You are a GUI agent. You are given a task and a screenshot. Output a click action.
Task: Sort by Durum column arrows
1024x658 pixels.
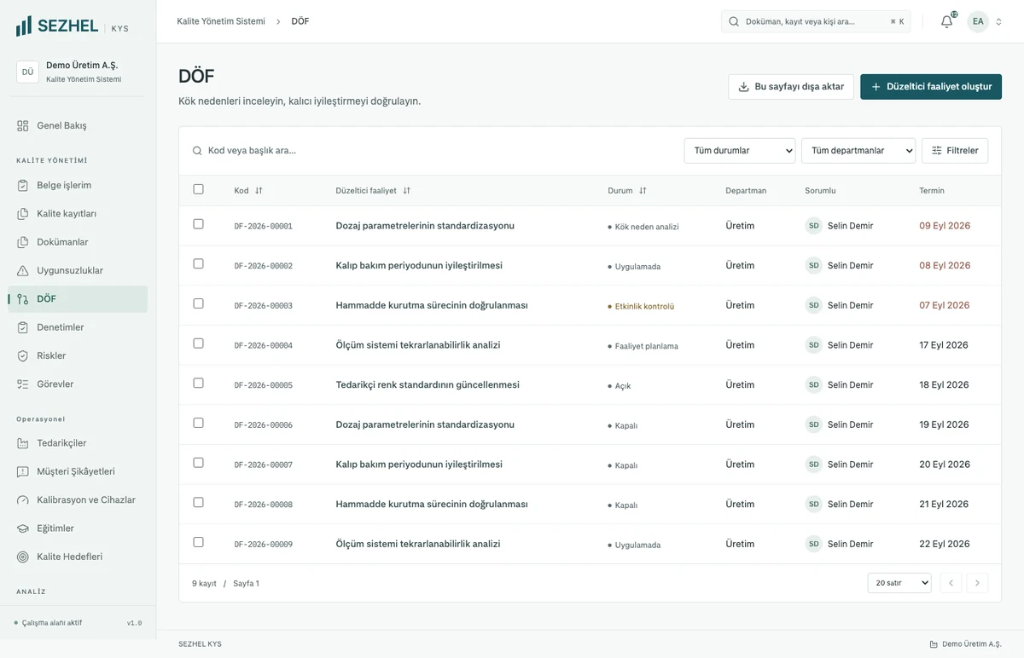[x=643, y=191]
